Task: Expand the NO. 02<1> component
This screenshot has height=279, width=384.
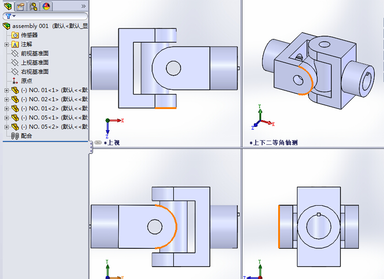Action: 6,99
